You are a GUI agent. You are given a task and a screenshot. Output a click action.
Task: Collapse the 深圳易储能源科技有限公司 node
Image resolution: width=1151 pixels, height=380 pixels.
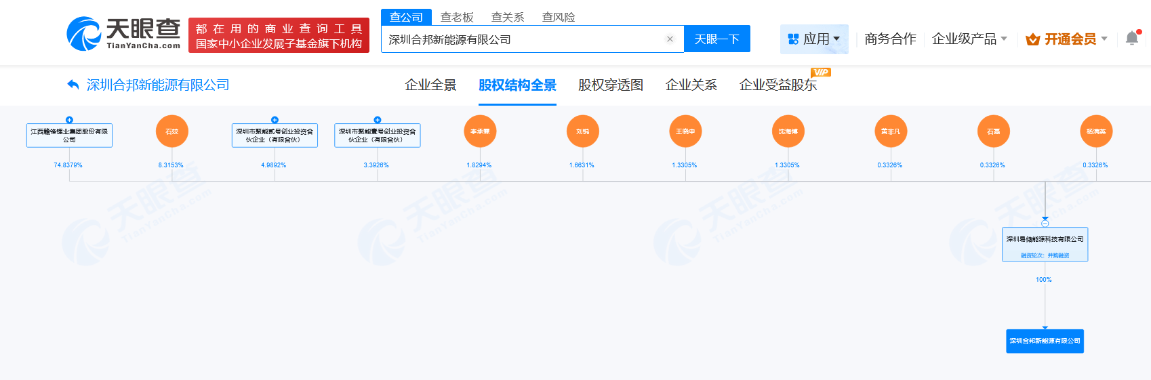[1045, 224]
